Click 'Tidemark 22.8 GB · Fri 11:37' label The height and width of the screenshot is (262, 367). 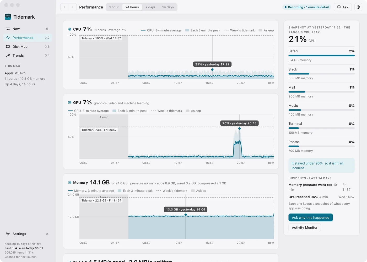pos(101,200)
